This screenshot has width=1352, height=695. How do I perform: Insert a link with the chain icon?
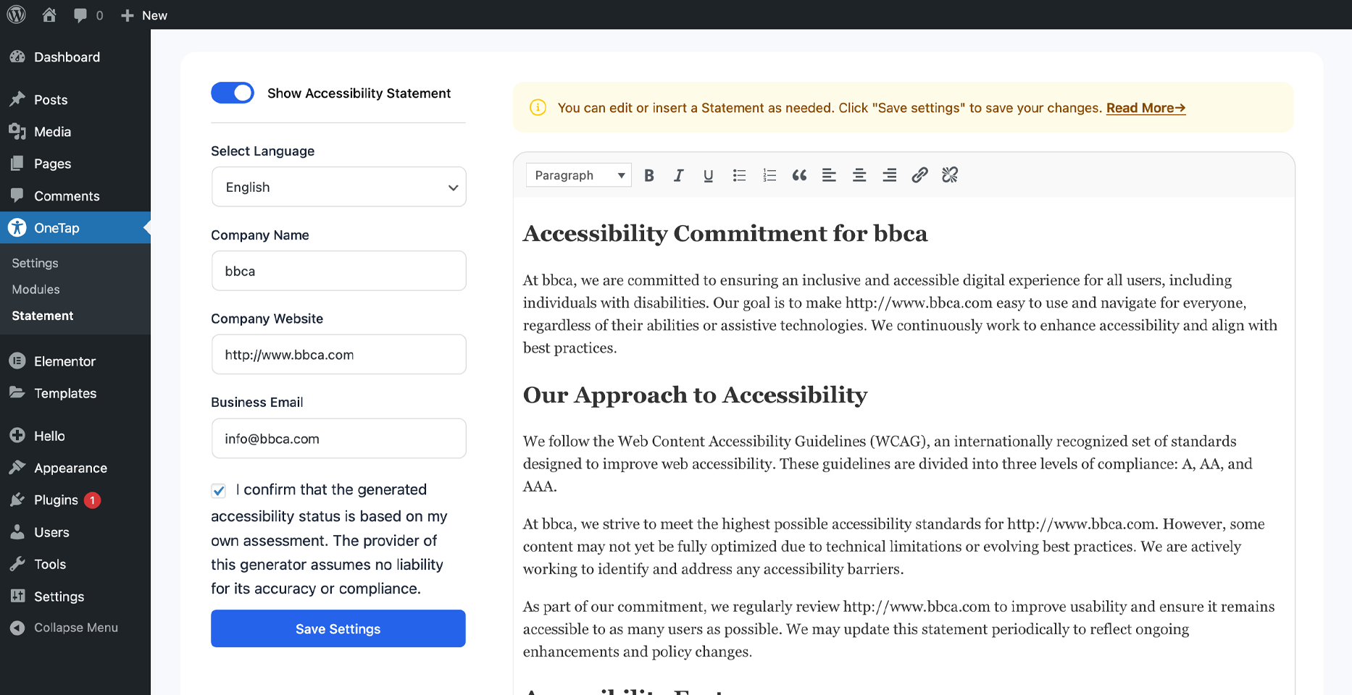919,175
